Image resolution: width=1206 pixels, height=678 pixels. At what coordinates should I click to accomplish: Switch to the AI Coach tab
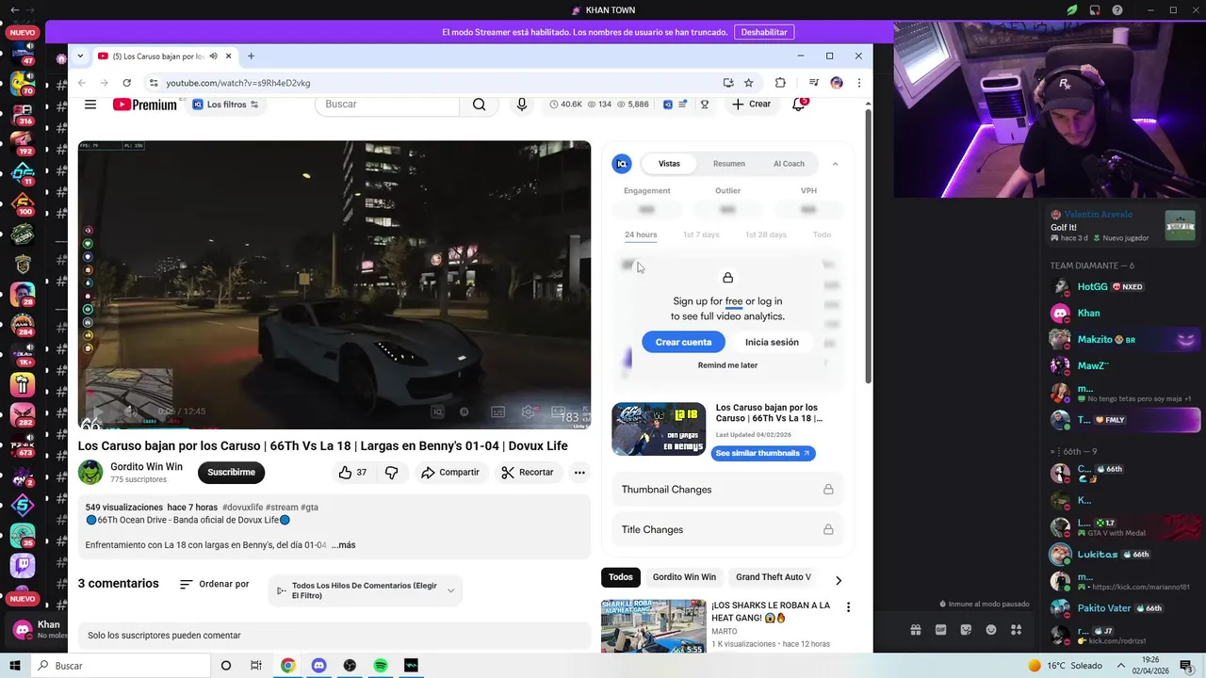point(789,164)
